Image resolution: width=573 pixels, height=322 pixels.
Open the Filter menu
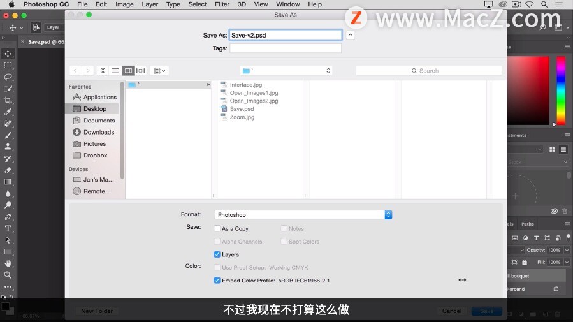pos(222,4)
